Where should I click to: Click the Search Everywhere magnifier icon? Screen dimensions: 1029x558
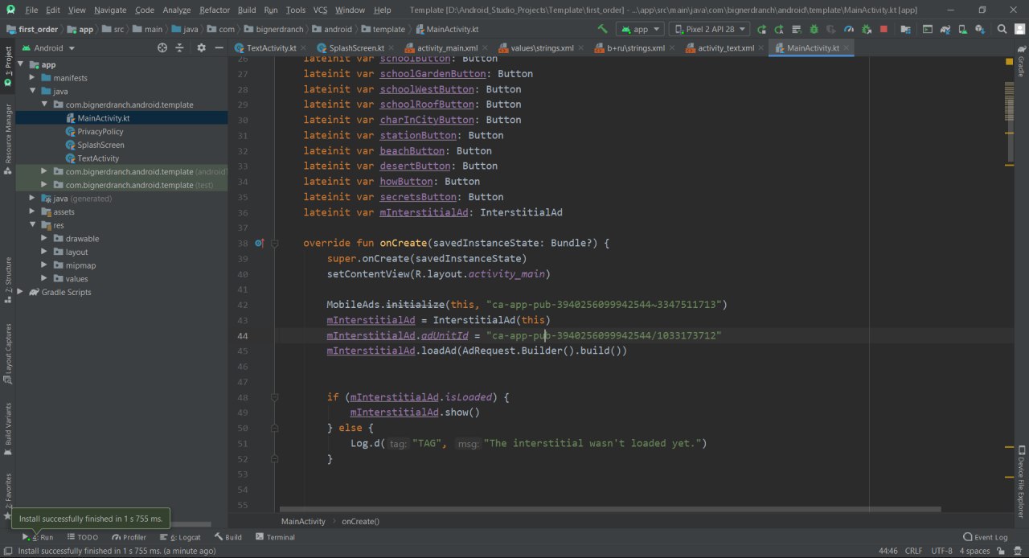(x=1002, y=29)
